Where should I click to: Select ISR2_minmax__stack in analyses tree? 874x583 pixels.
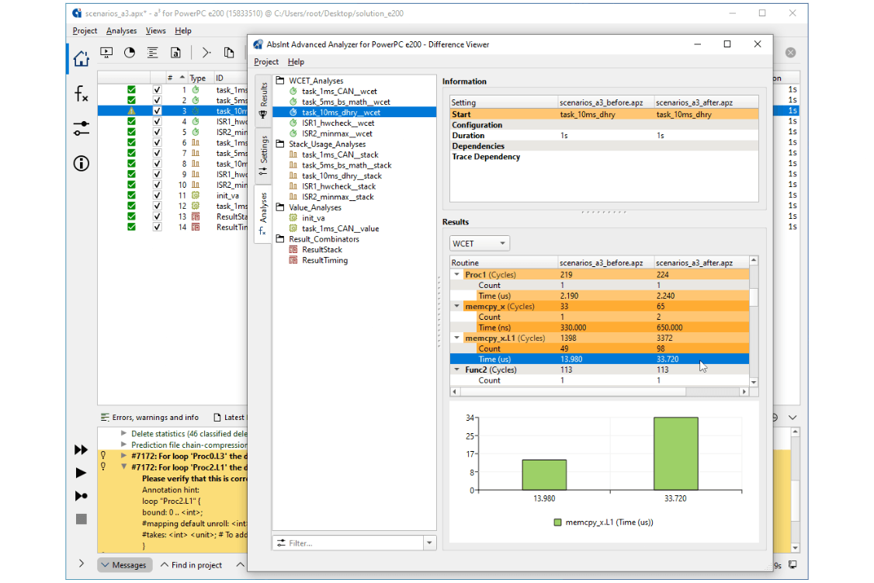[338, 197]
